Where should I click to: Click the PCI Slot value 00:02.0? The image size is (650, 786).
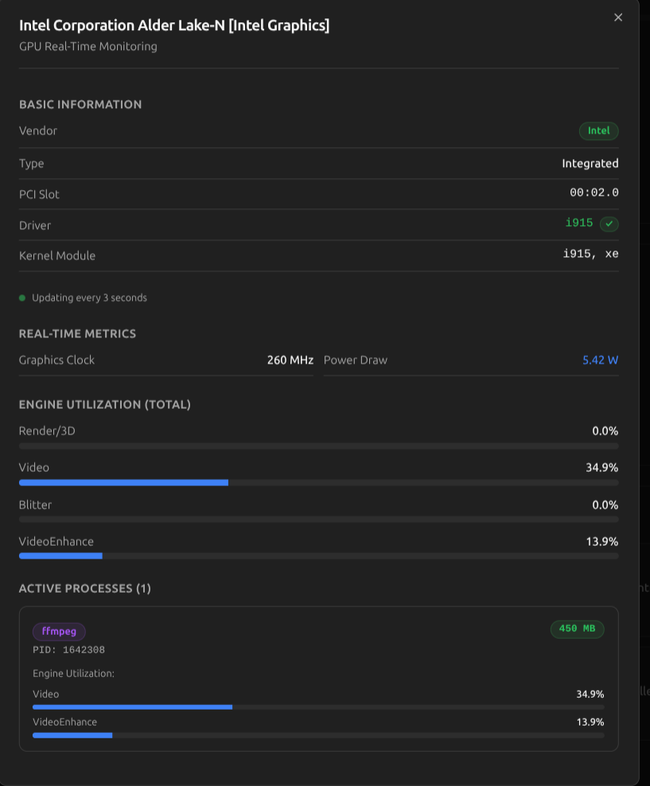click(x=594, y=193)
